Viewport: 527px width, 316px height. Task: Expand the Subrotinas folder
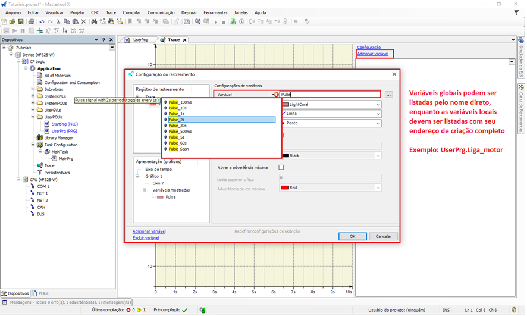pyautogui.click(x=32, y=89)
